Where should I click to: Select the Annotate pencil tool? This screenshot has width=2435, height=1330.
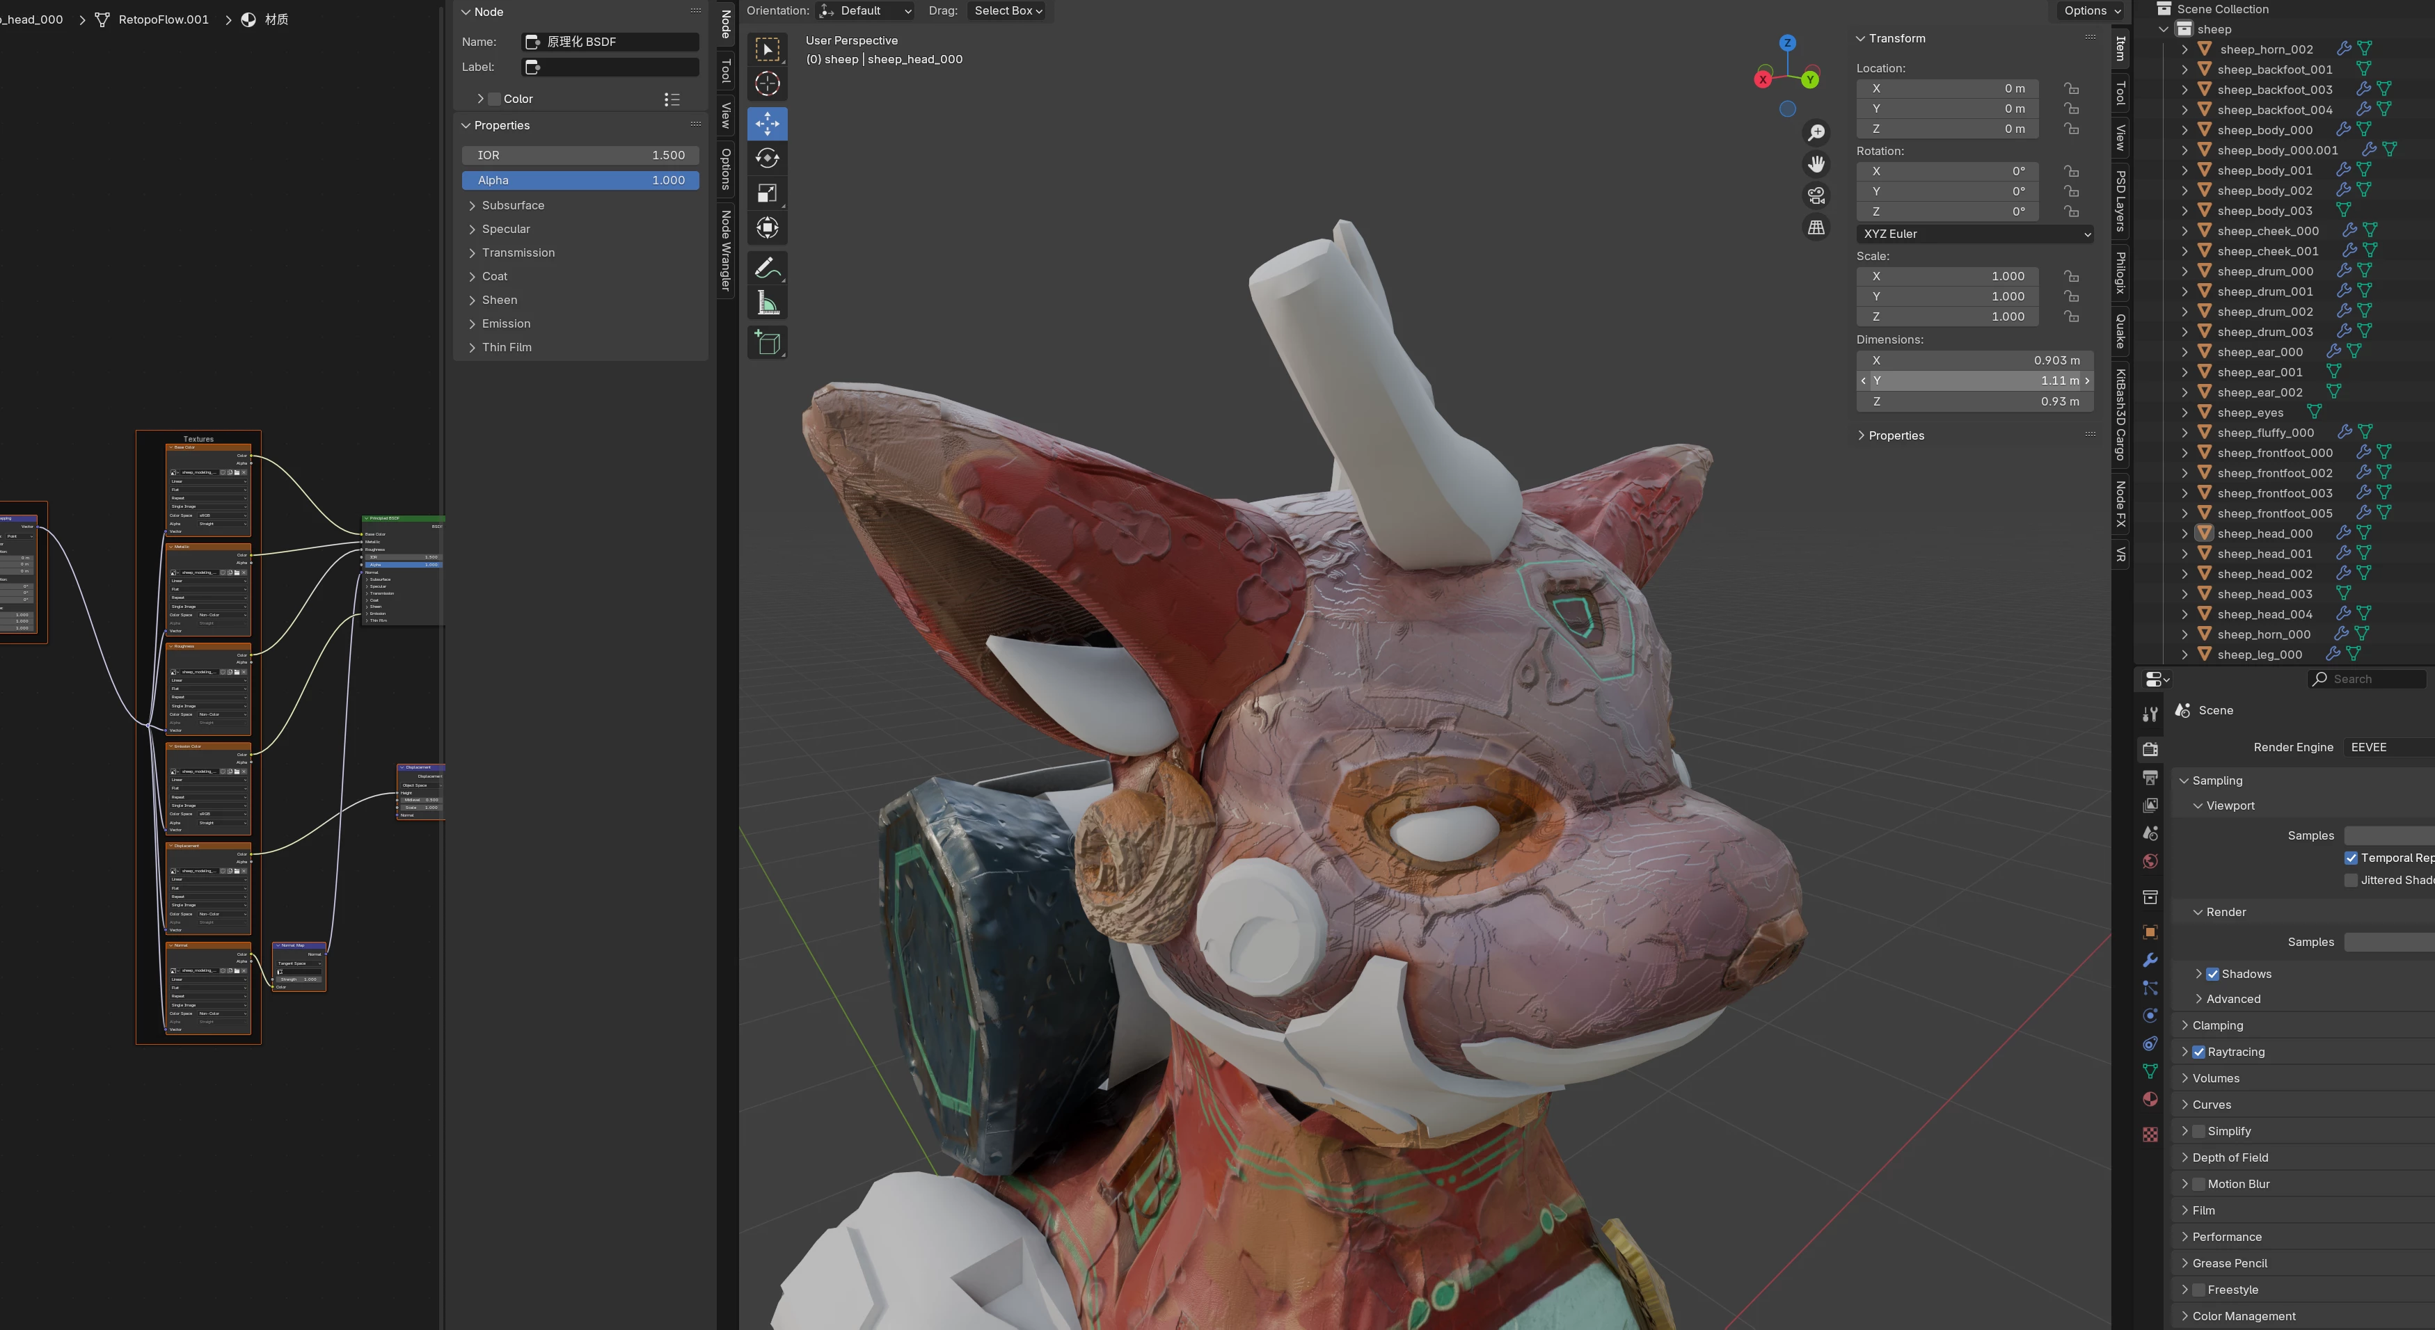(x=767, y=269)
